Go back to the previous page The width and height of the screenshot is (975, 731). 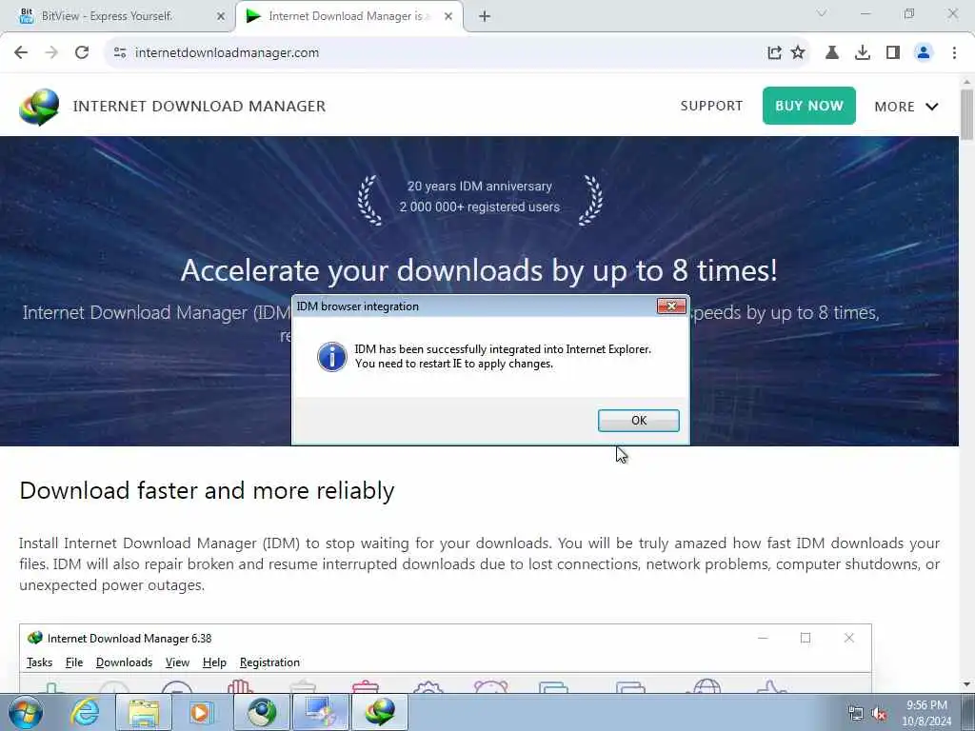tap(21, 53)
